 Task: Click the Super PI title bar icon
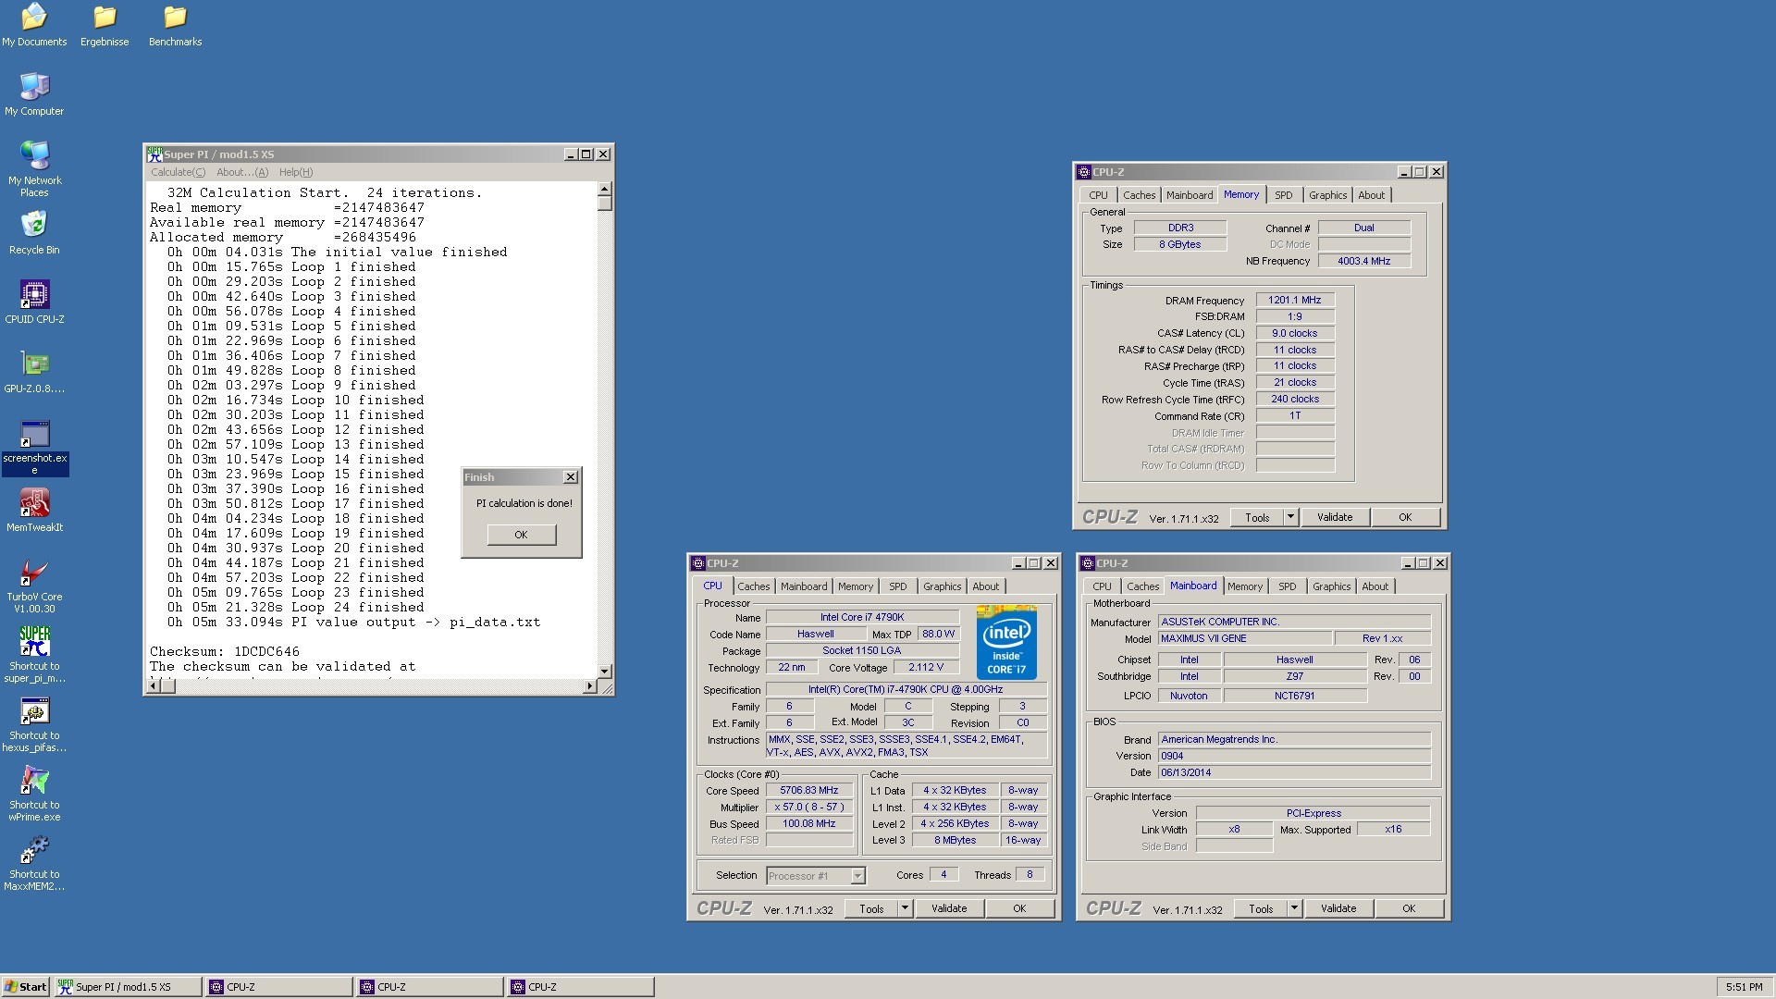[154, 154]
